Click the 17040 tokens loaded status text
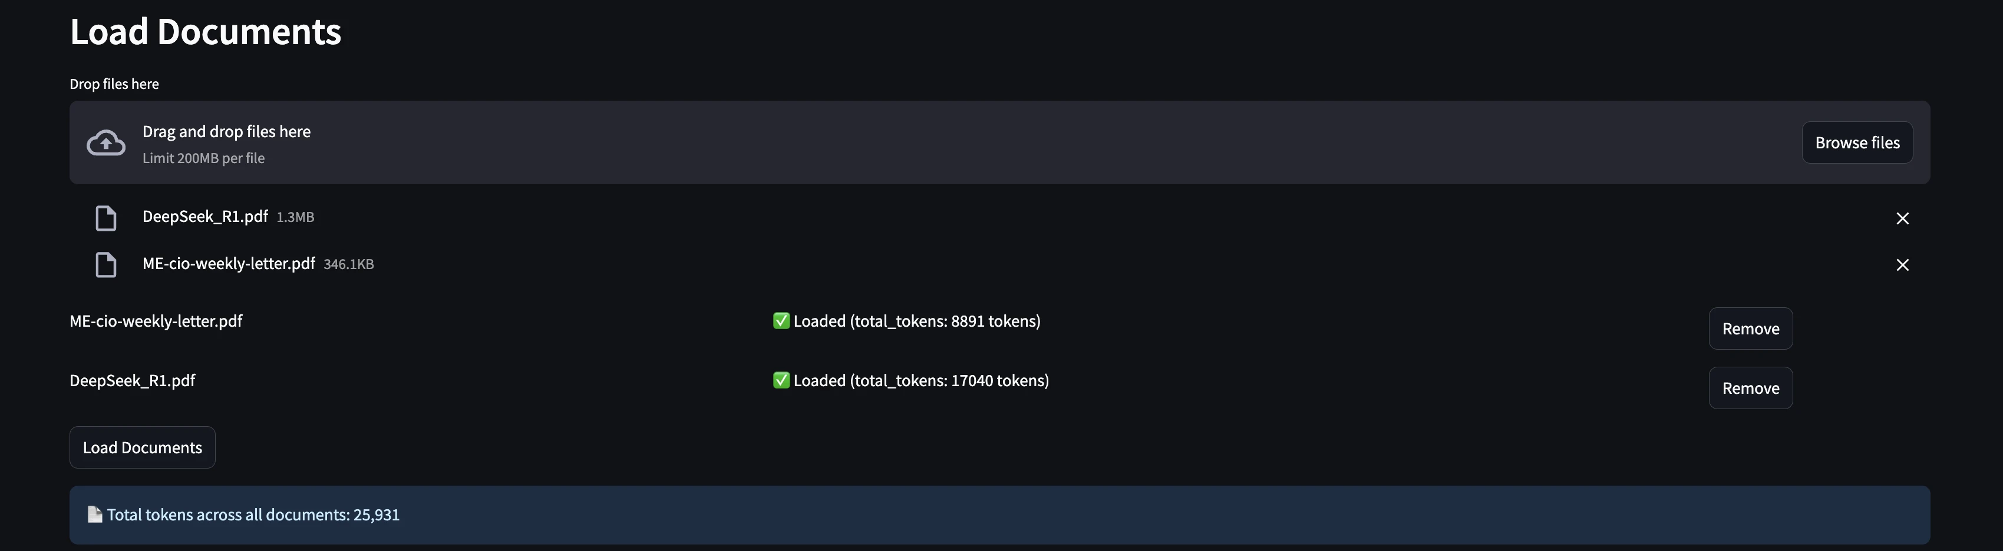Viewport: 2003px width, 551px height. 920,381
